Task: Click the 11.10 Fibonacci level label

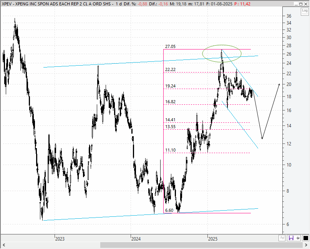Action: click(170, 150)
